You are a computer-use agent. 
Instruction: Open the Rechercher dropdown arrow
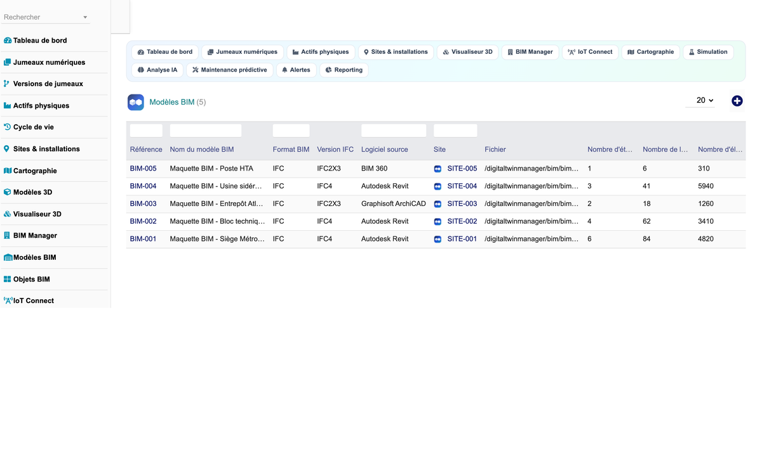(x=85, y=17)
